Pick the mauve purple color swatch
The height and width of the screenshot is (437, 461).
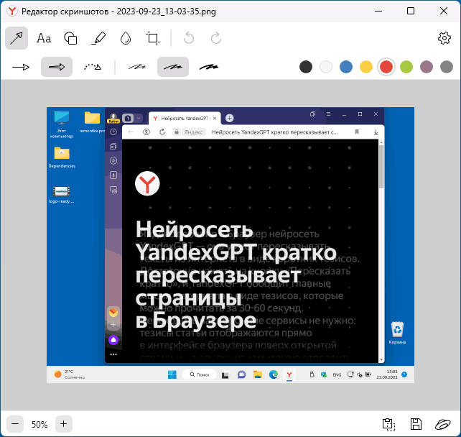427,67
